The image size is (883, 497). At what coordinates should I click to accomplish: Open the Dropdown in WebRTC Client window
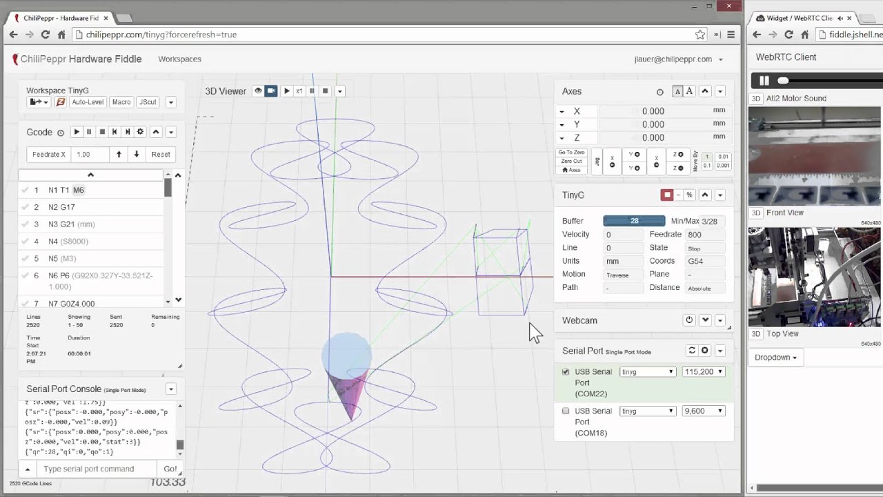coord(775,358)
